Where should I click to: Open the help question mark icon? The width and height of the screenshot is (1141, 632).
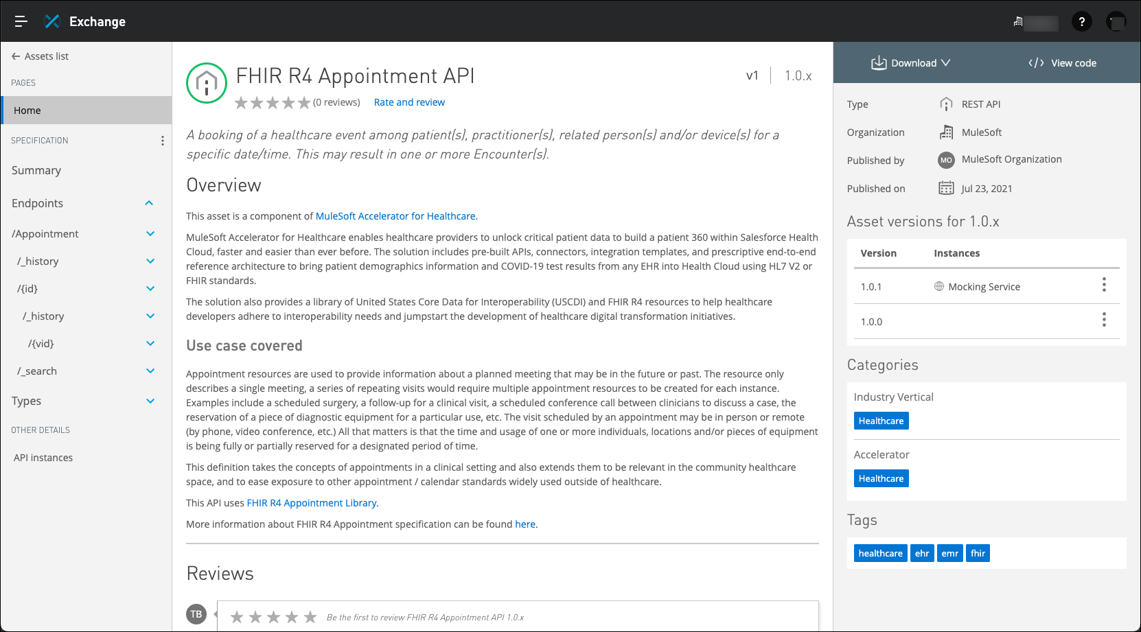tap(1082, 22)
